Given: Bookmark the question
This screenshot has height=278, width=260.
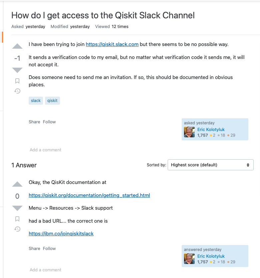Looking at the screenshot, I should pyautogui.click(x=17, y=81).
